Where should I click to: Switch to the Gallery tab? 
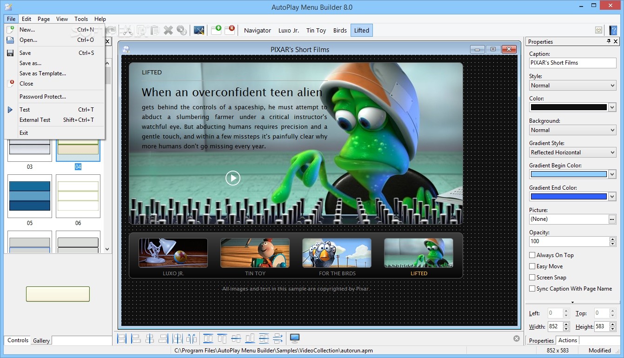[x=41, y=341]
